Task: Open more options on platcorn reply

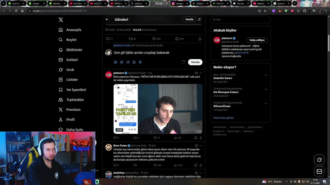Action: [x=201, y=73]
